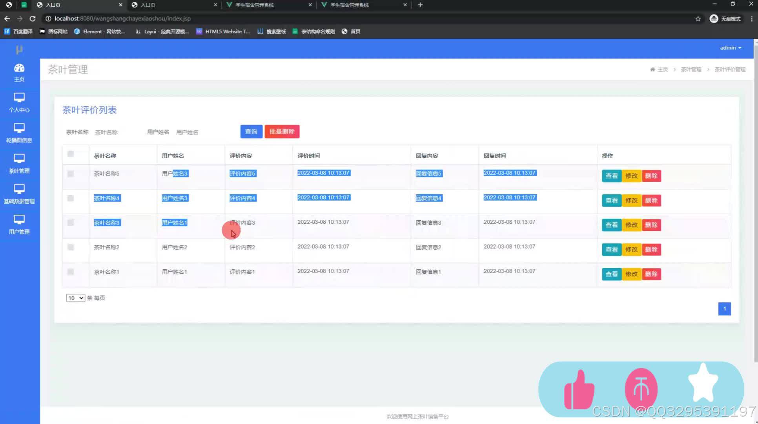Expand the admin user dropdown
Screen dimensions: 758x424
pyautogui.click(x=730, y=48)
